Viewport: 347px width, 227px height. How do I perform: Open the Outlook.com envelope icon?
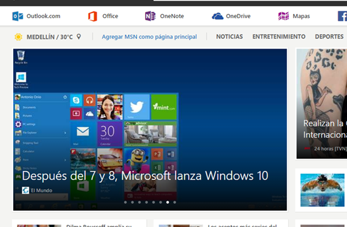(x=18, y=16)
